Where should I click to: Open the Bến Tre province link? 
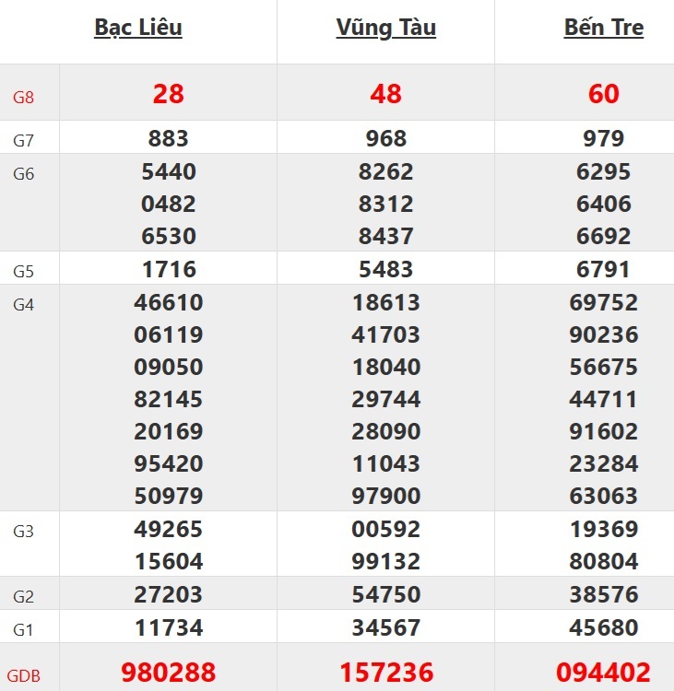pos(604,28)
